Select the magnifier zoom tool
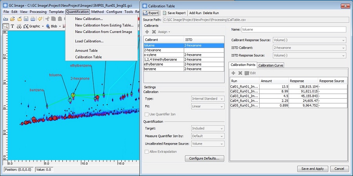Viewport: 353px width, 176px height. coord(6,26)
